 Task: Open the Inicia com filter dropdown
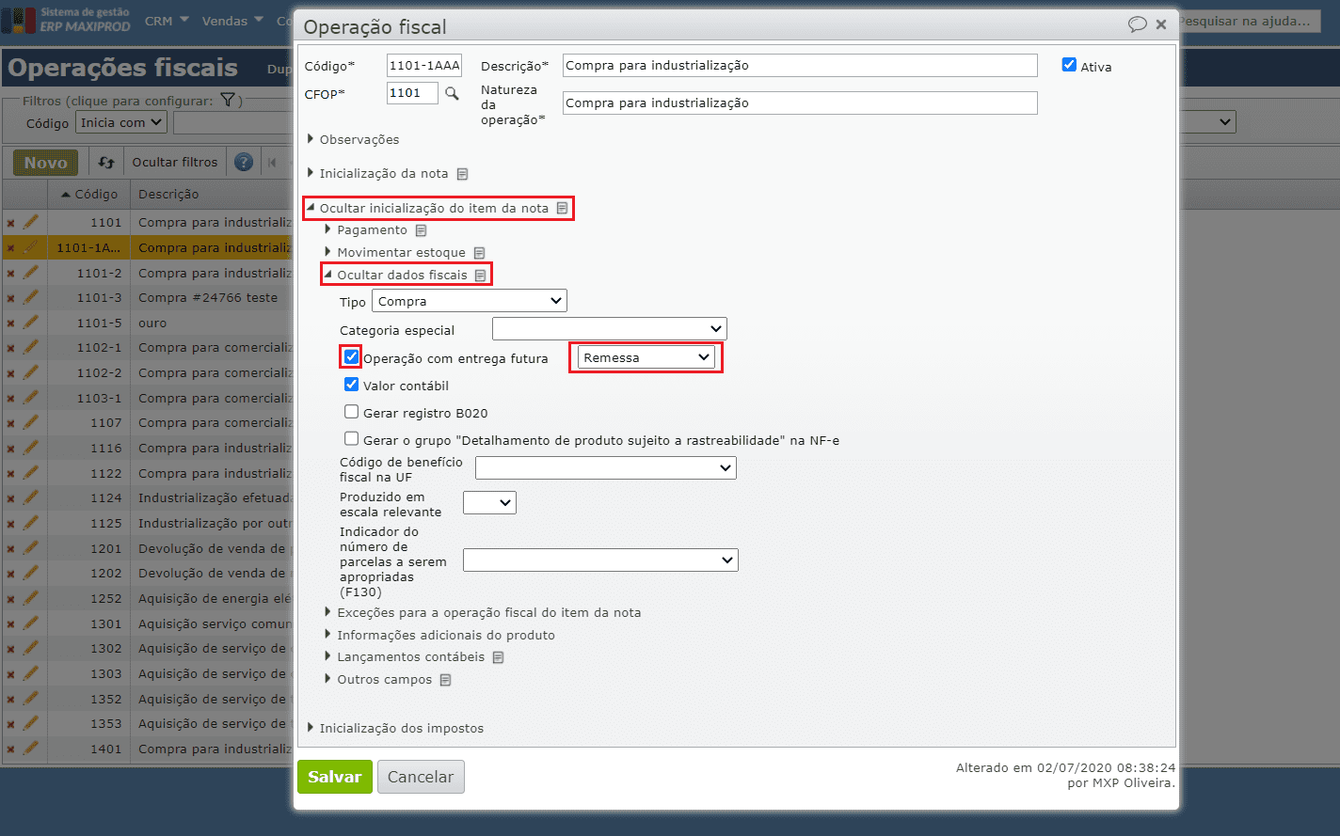pos(121,122)
